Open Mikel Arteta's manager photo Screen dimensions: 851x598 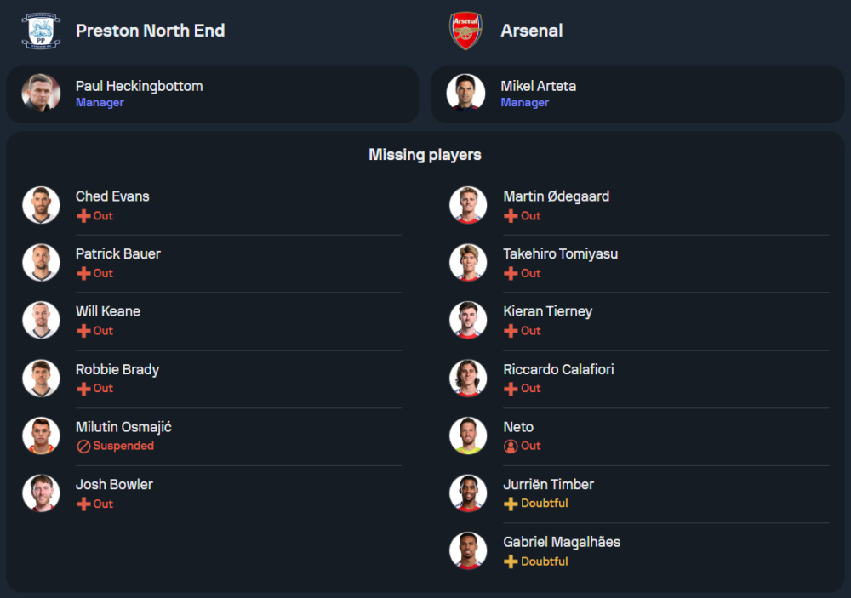(x=465, y=94)
